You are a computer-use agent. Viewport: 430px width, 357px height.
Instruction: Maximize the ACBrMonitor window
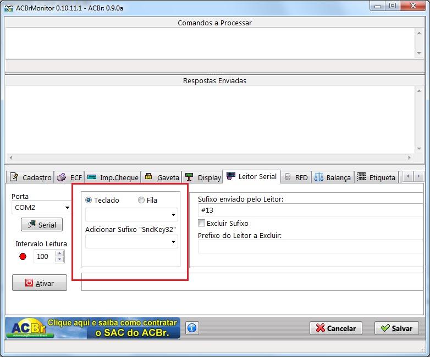point(393,6)
